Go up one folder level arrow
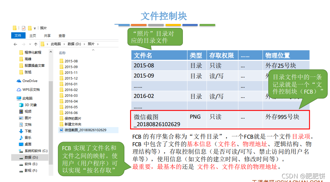 [36, 44]
